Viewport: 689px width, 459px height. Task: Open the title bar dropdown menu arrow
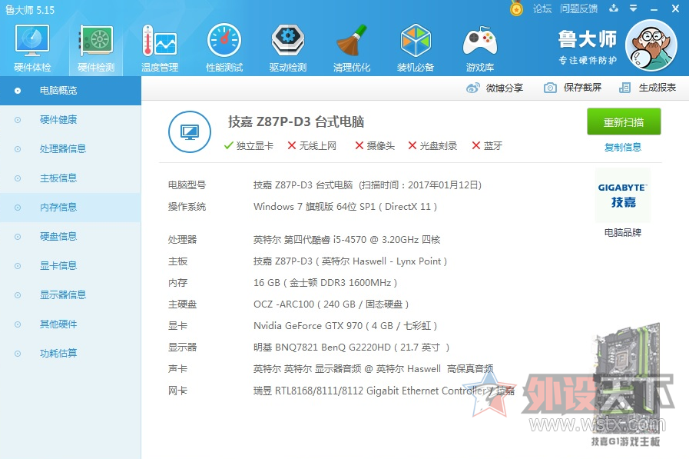click(x=631, y=8)
